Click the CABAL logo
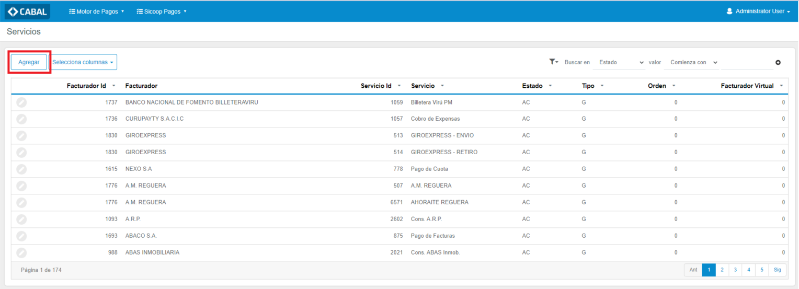This screenshot has height=289, width=799. tap(27, 11)
